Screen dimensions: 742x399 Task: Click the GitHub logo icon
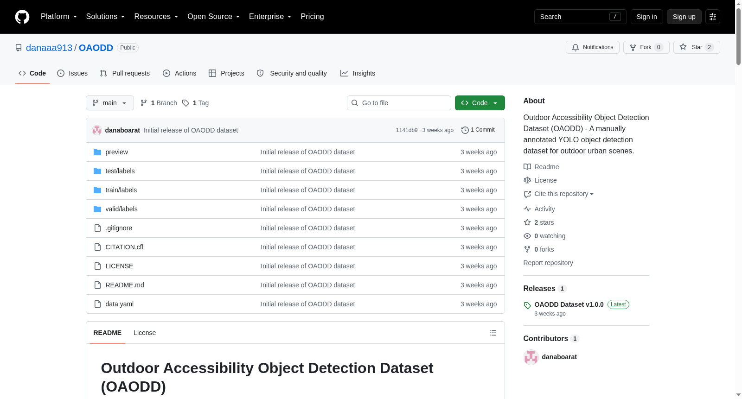tap(22, 17)
